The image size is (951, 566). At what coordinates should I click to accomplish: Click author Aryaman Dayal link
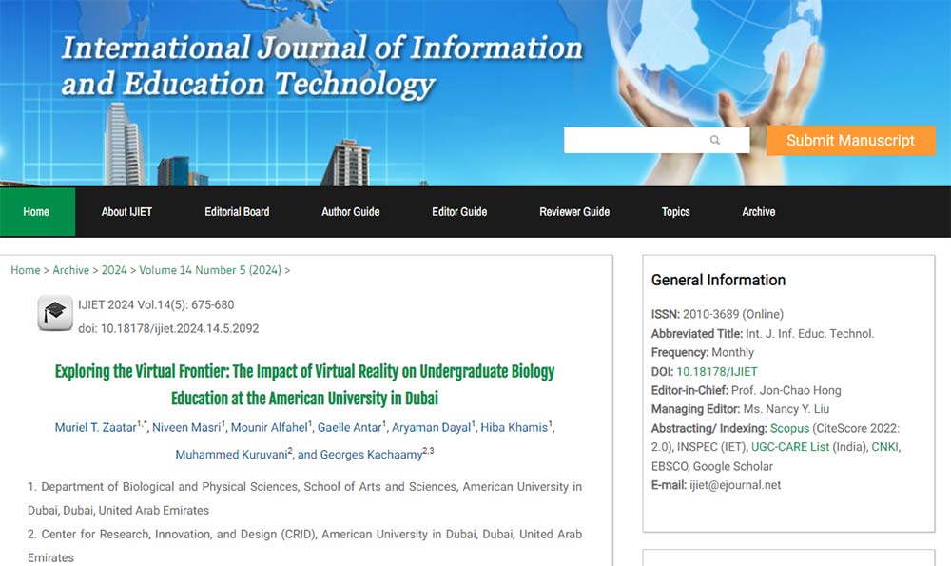coord(431,428)
